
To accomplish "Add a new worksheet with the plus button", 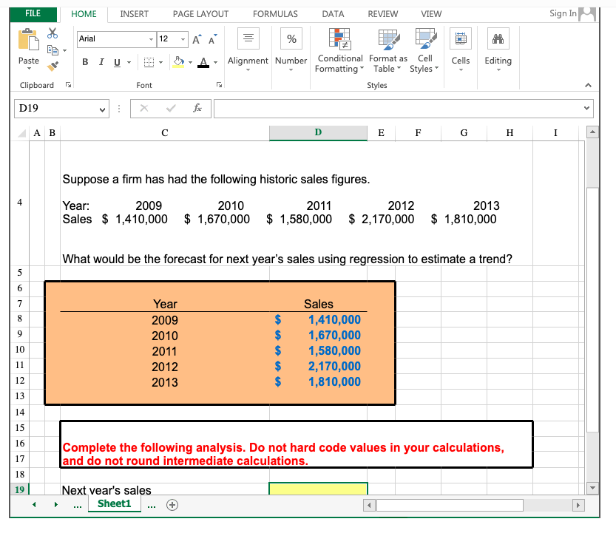I will [x=172, y=504].
